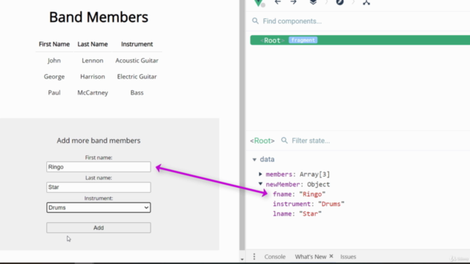Click the Paul table cell
The image size is (470, 264).
[x=54, y=93]
